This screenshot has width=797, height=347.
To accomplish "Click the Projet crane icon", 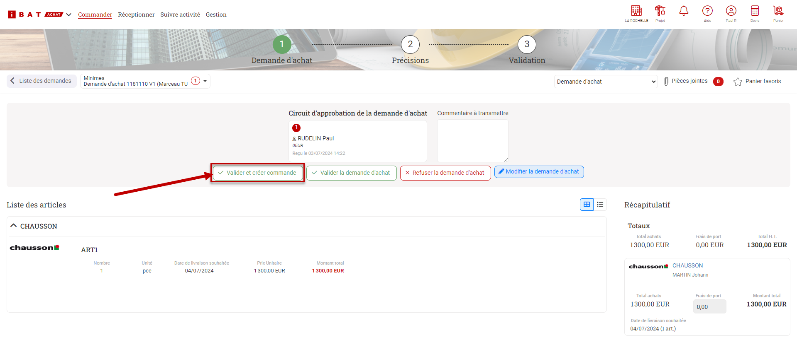I will [660, 11].
